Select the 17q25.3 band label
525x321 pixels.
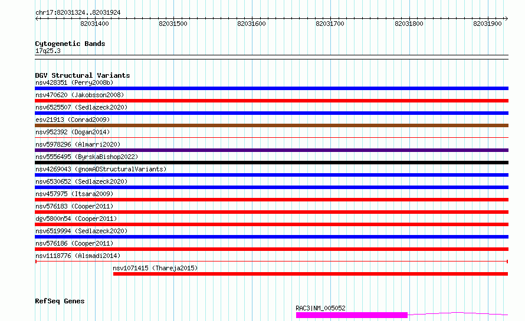click(x=48, y=51)
